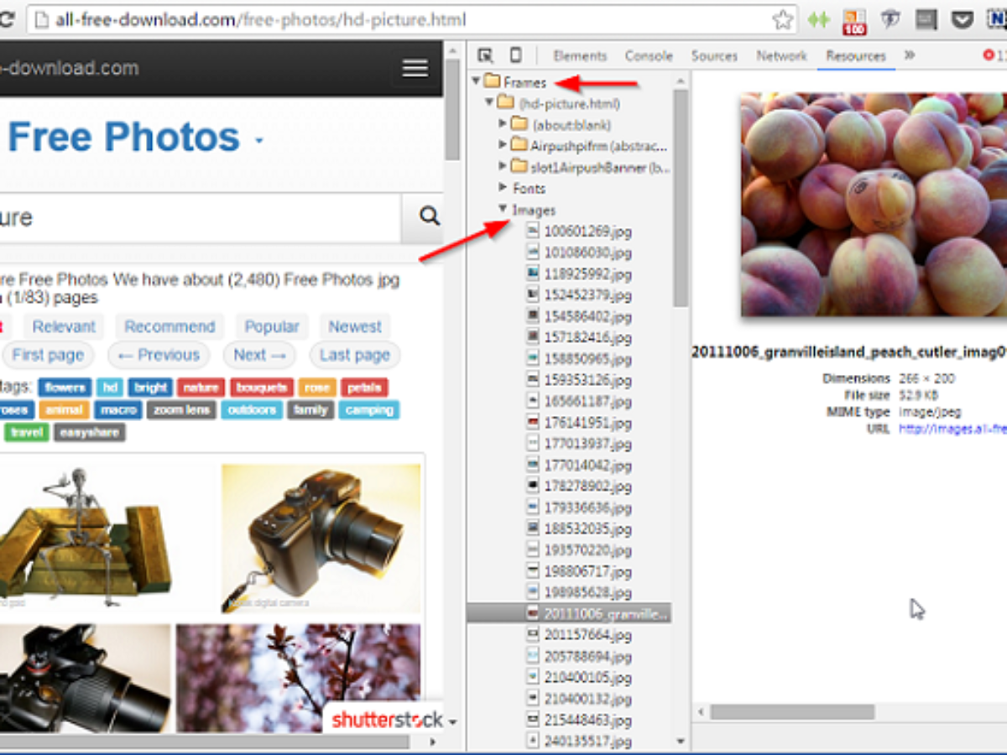
Task: Click the peach preview image
Action: 874,204
